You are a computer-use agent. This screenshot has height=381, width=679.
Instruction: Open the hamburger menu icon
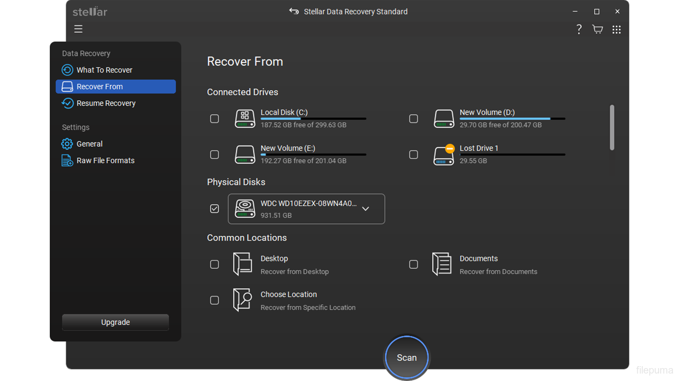[x=79, y=29]
